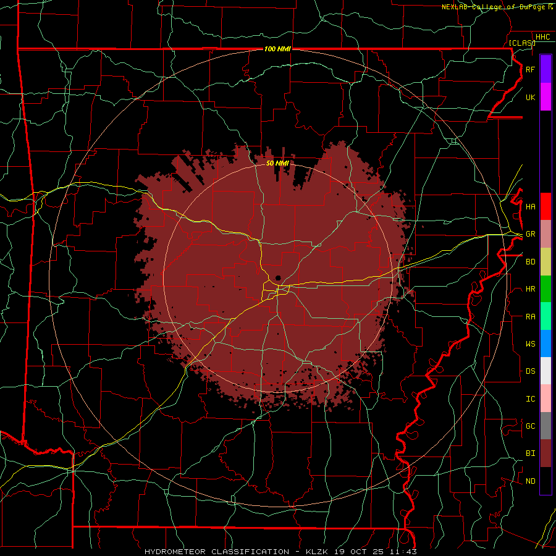The width and height of the screenshot is (556, 556).
Task: Click the magenta UK color swatch in legend
Action: (545, 97)
